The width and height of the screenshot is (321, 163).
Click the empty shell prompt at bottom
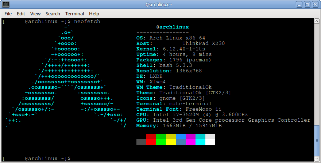(x=36, y=159)
